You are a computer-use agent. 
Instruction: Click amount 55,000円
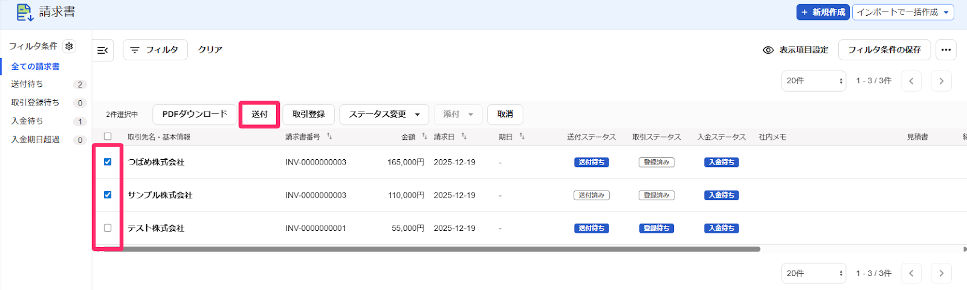tap(408, 229)
